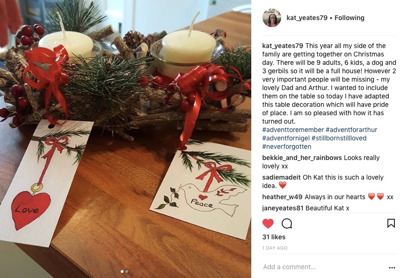
Task: Visit bekkie_and_her_rainbows commenter profile
Action: (x=302, y=158)
